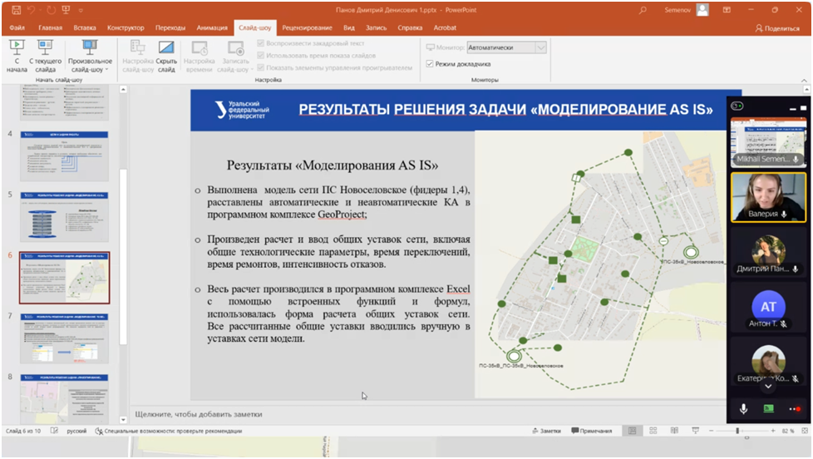This screenshot has height=459, width=813.
Task: Click the 82 % zoom level
Action: (787, 431)
